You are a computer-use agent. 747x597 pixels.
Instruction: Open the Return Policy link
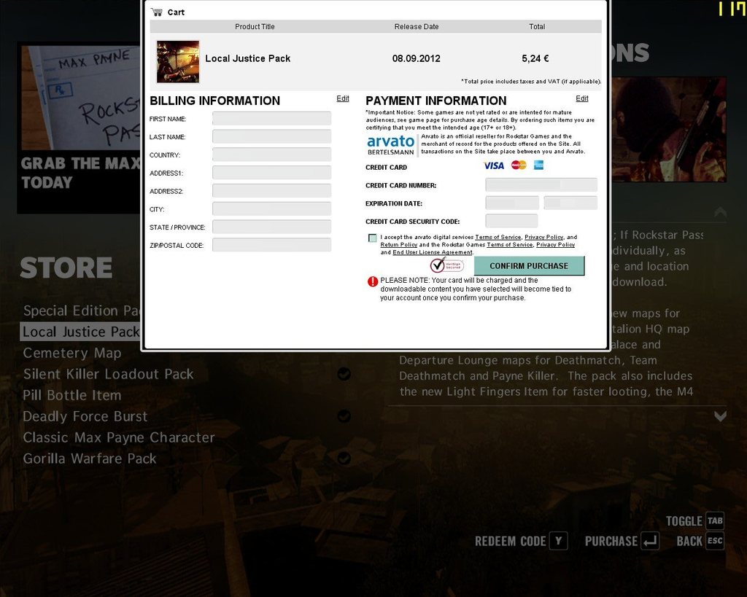[x=399, y=245]
